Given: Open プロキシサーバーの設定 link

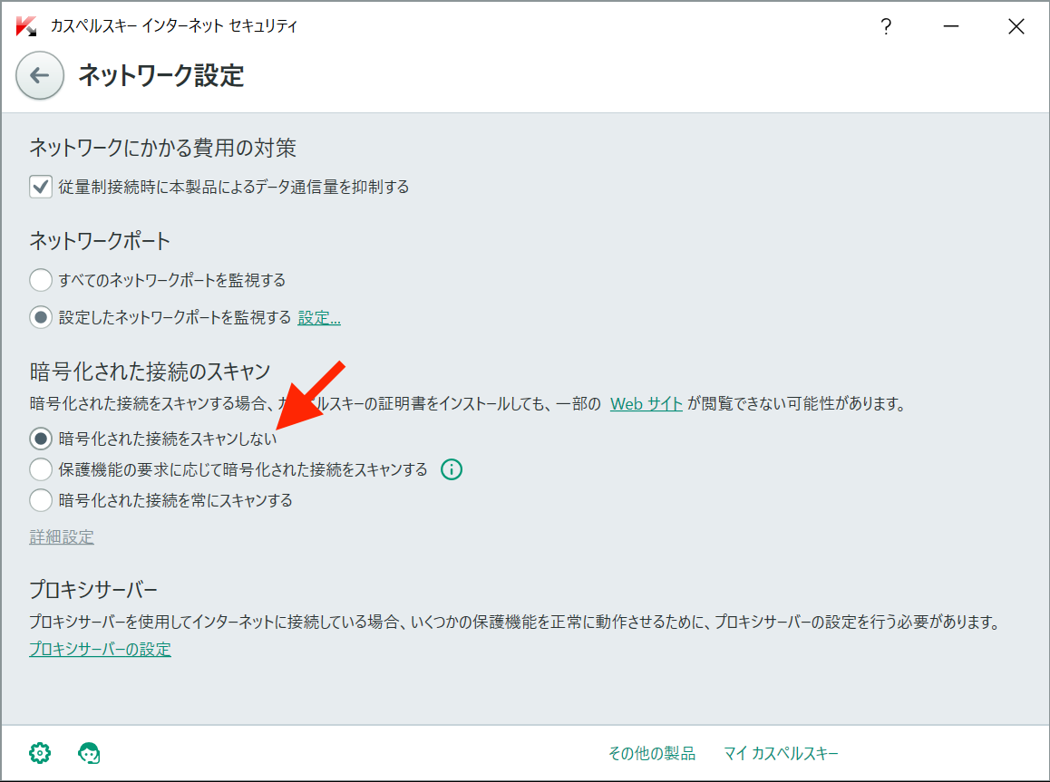Looking at the screenshot, I should pos(101,649).
